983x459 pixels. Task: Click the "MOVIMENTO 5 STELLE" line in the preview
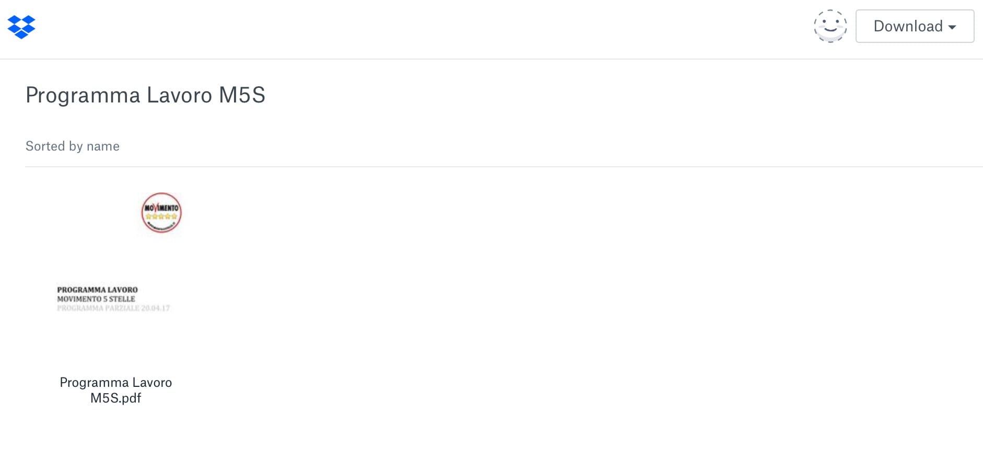click(x=96, y=299)
